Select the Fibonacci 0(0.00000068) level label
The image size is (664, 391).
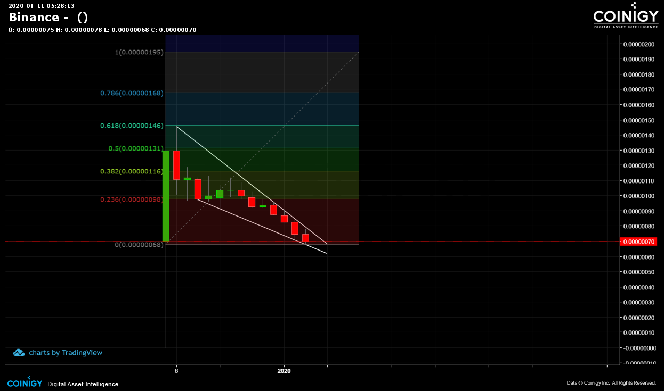(140, 245)
